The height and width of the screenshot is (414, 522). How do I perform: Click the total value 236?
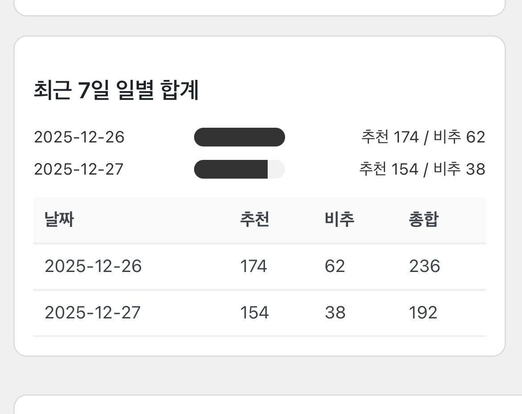click(x=424, y=266)
